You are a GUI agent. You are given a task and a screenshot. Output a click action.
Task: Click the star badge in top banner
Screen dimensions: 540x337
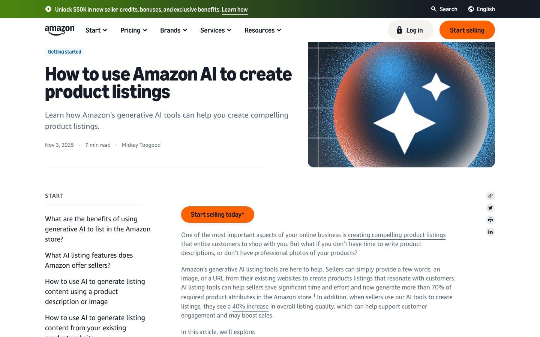(48, 9)
